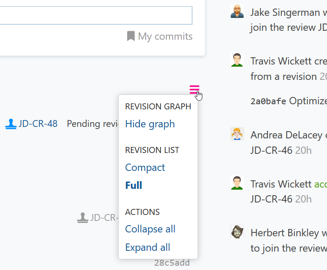Select the Full revision list option
The height and width of the screenshot is (270, 327).
tap(134, 185)
